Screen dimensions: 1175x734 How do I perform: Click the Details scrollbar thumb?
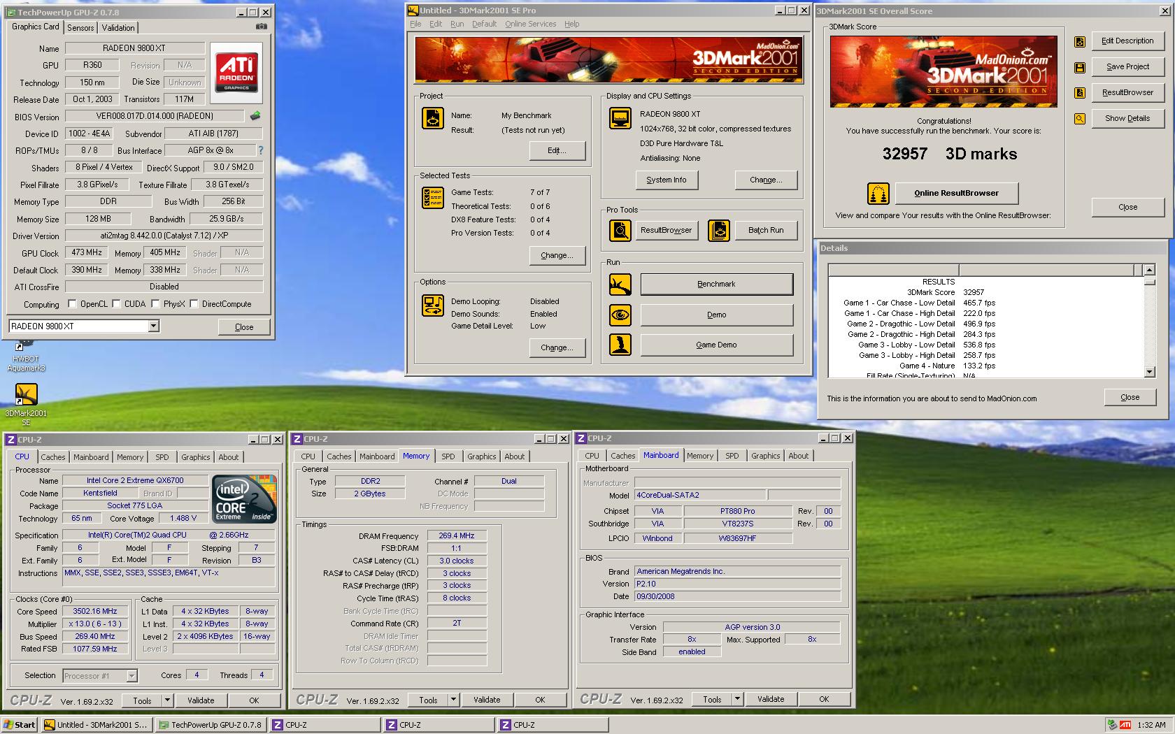1149,281
